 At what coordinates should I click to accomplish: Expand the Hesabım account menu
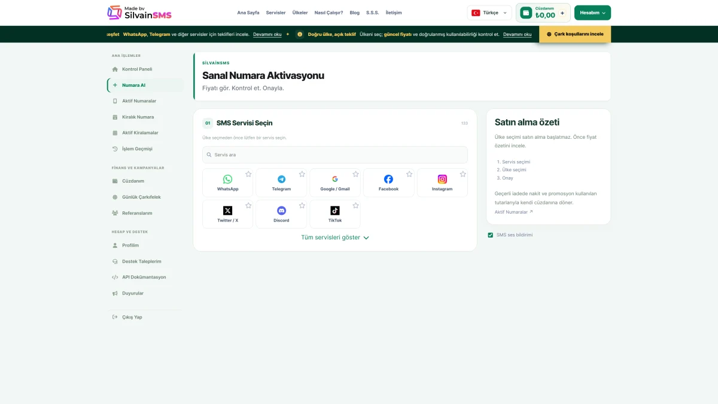coord(592,13)
